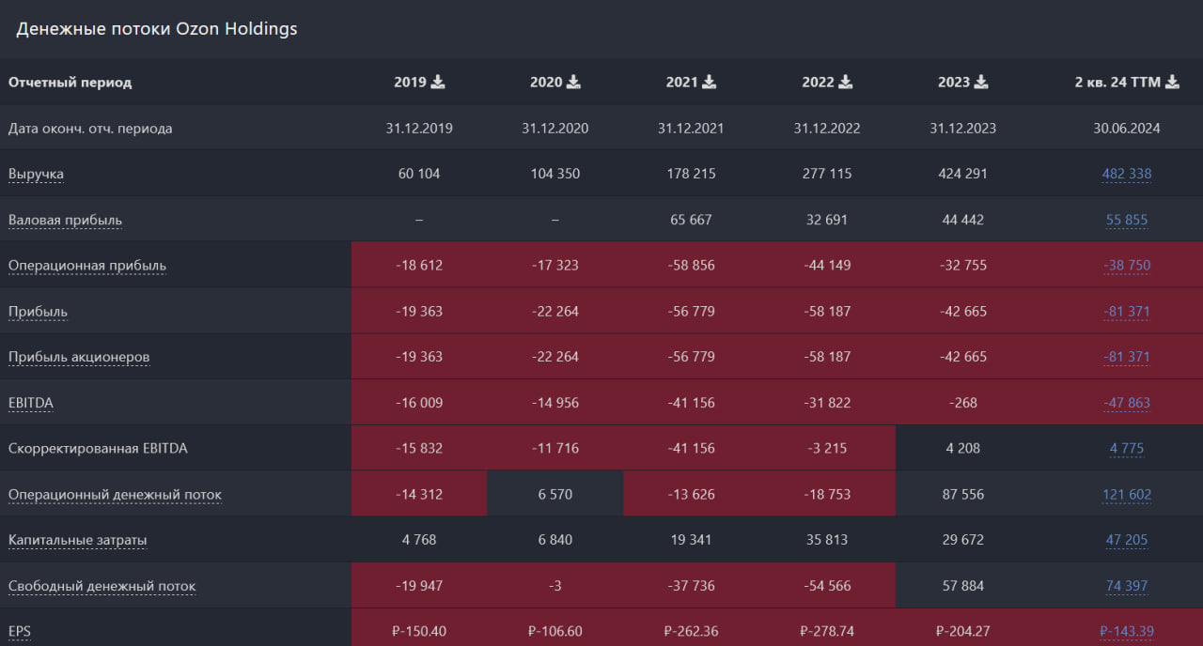Click the download icon next to 2019
Screen dimensions: 1203x646
(438, 83)
